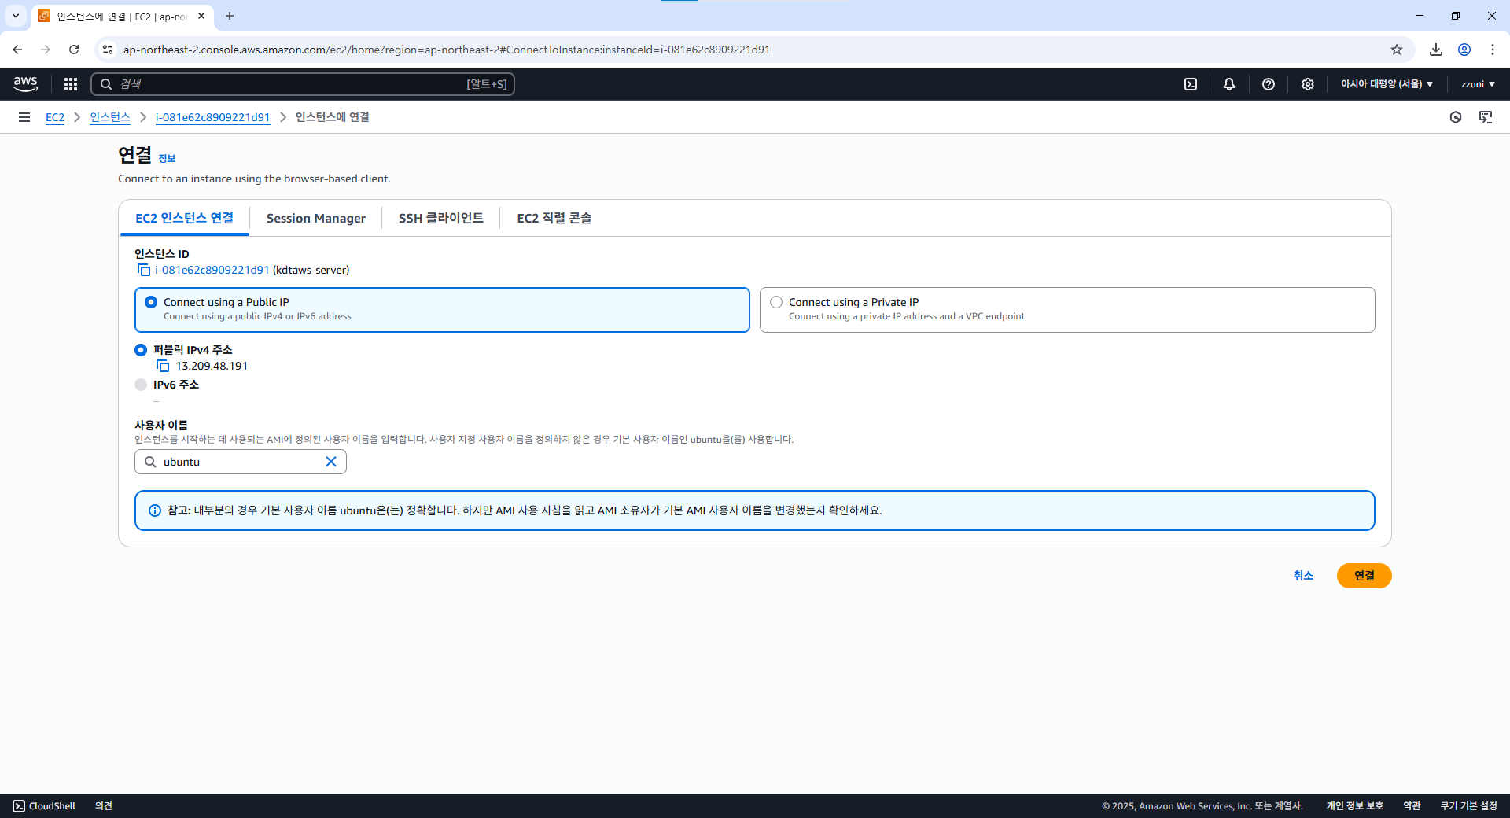The height and width of the screenshot is (818, 1510).
Task: Click the AWS 검색 search box
Action: coord(303,84)
